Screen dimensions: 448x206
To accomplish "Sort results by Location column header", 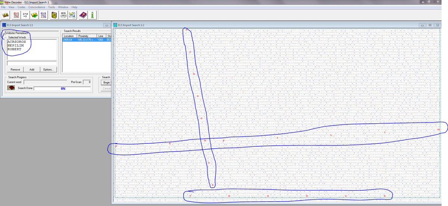I will (69, 36).
